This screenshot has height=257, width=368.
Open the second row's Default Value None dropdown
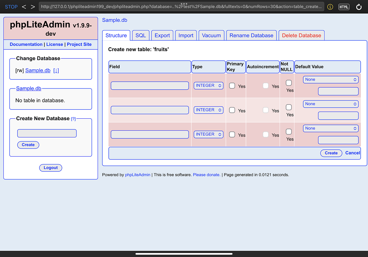[x=331, y=104]
